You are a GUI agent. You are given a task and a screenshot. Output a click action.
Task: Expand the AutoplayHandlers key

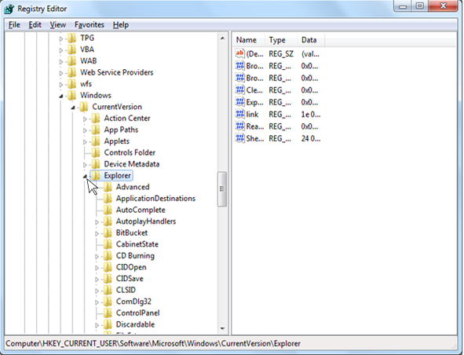pos(97,222)
